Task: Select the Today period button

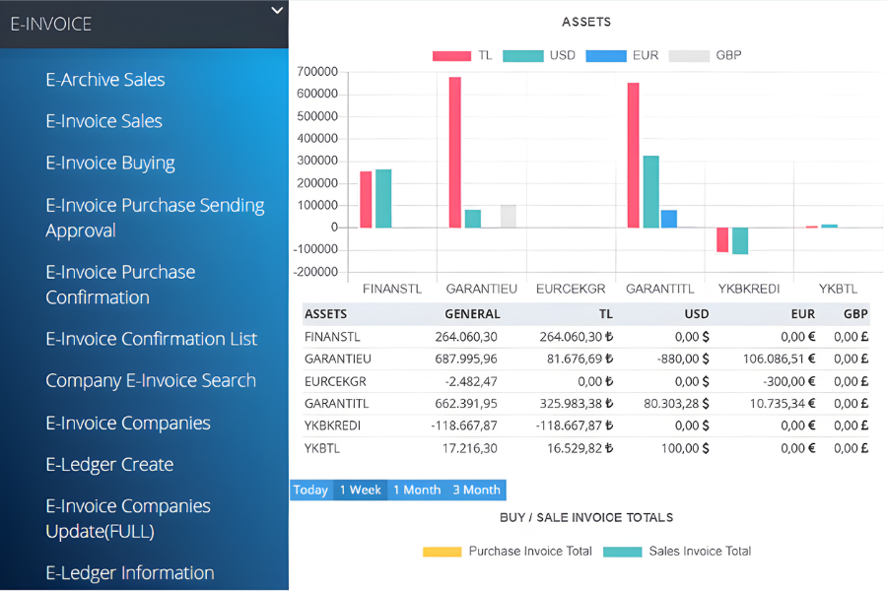Action: click(310, 490)
